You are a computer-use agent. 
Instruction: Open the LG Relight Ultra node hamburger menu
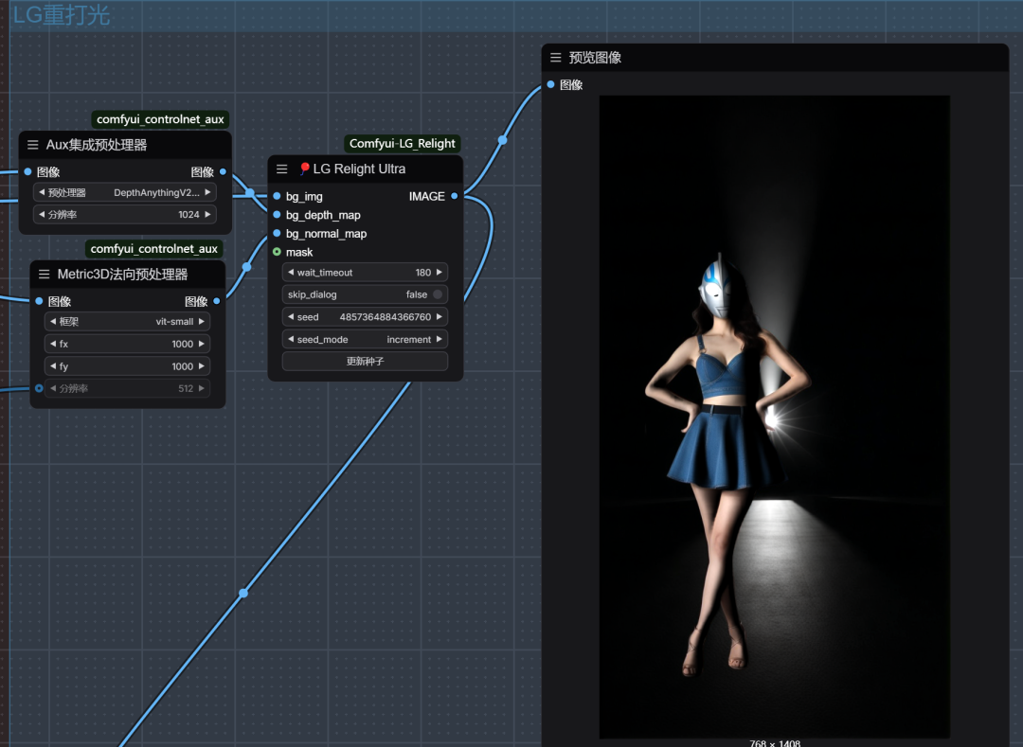[282, 169]
